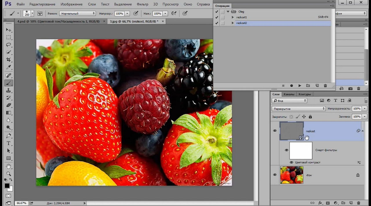Select the Type tool in toolbox
The image size is (371, 206).
9,143
